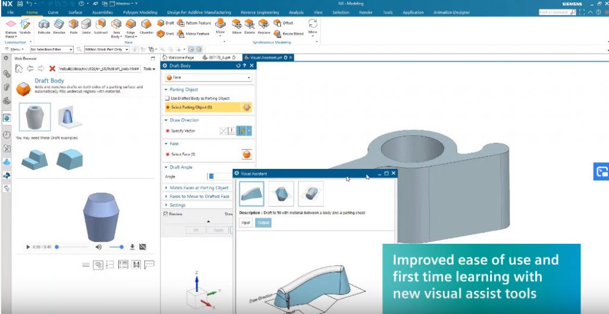The width and height of the screenshot is (609, 314).
Task: Expand Match Faces at Parting Object section
Action: tap(199, 188)
